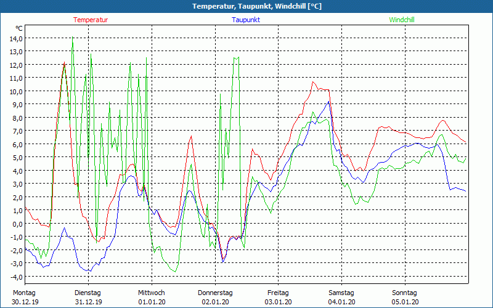Viewport: 493px width, 308px height.
Task: Click the 'Mittwoch' day label
Action: click(x=152, y=293)
